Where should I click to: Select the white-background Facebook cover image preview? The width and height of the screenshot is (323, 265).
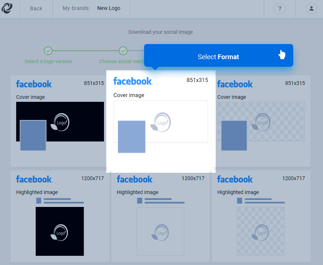point(161,122)
